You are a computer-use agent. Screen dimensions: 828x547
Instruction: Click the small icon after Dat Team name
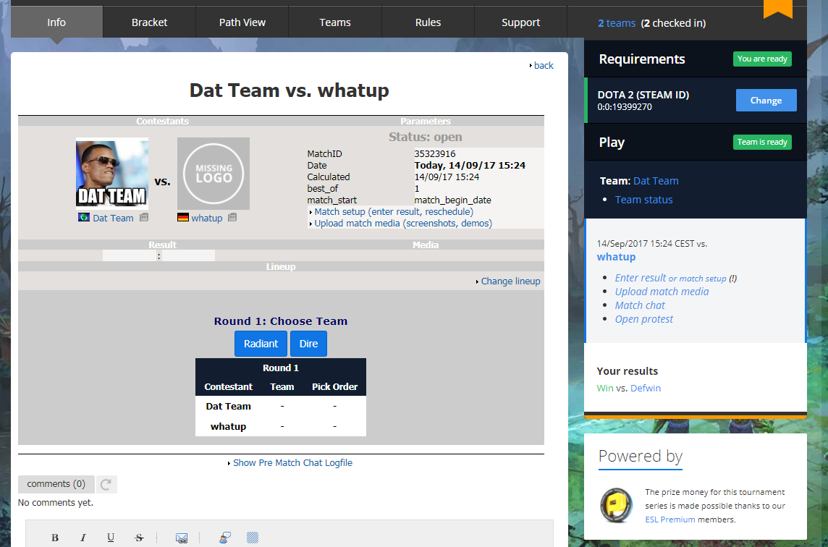pyautogui.click(x=143, y=217)
